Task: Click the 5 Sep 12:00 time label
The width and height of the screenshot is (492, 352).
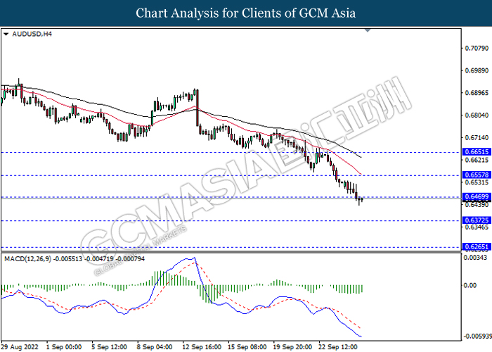Action: pos(110,347)
